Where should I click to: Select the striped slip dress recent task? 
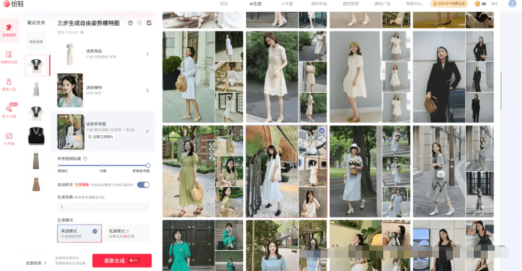36,160
